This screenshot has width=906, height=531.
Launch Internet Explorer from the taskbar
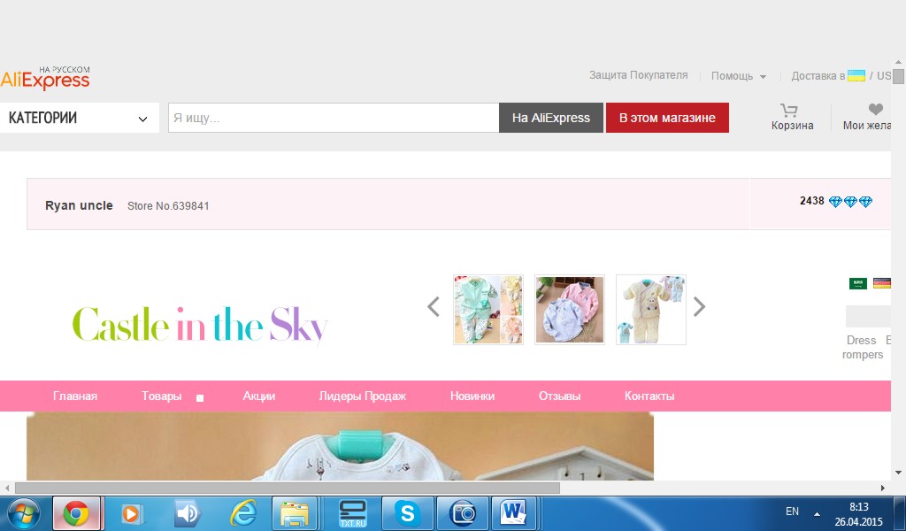pos(242,513)
